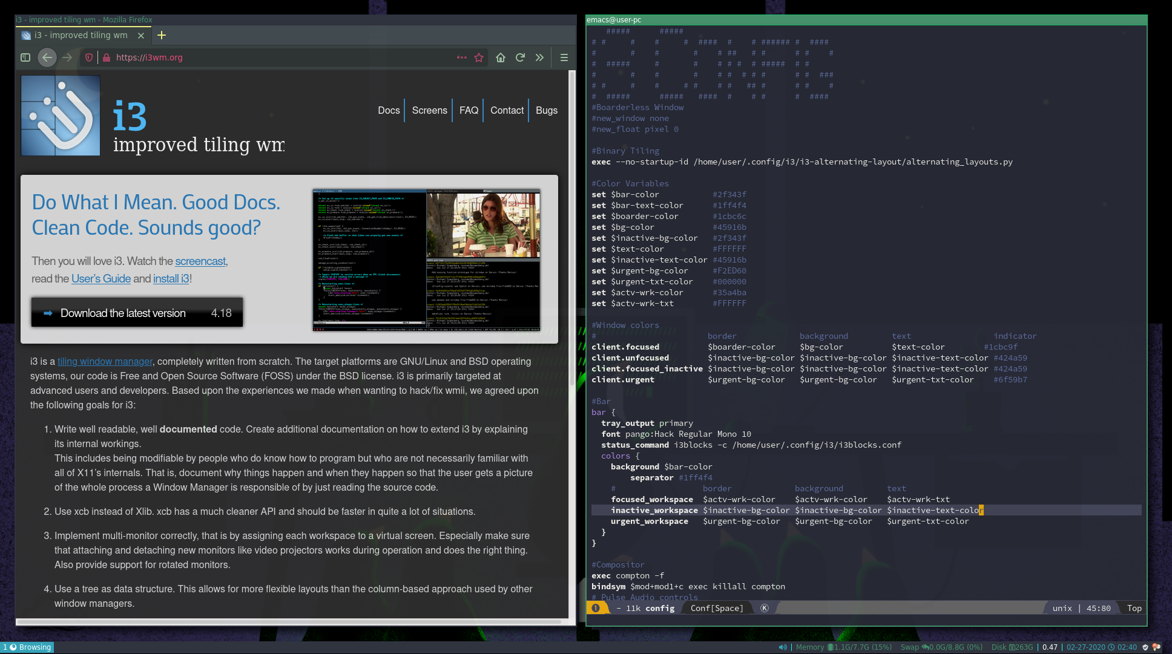Viewport: 1172px width, 654px height.
Task: Click the #Binary Tiling comment in Emacs
Action: pos(625,151)
